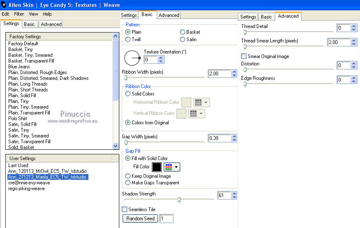
Task: Select Blue Jeans preset
Action: pos(19,67)
